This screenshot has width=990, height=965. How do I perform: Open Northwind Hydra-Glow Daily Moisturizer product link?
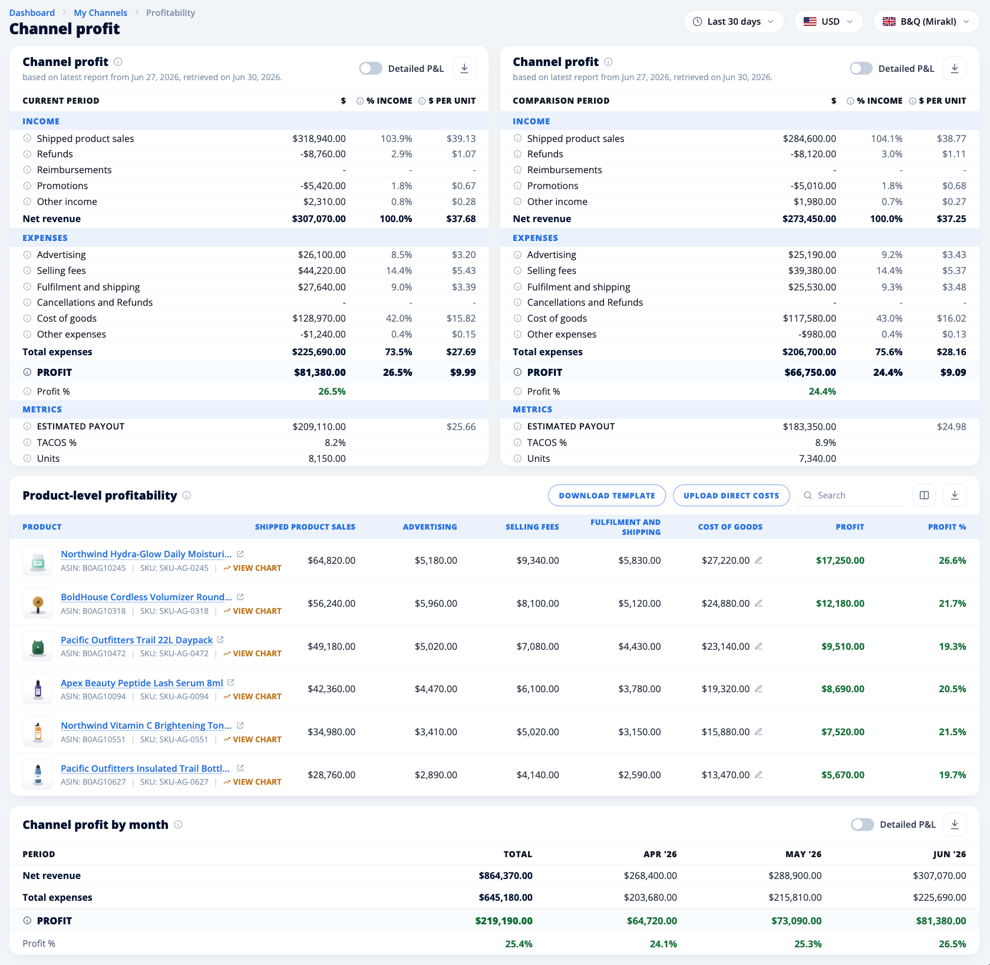pos(146,554)
